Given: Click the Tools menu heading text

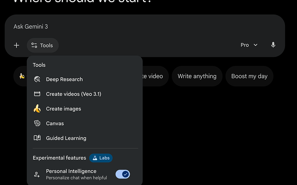Looking at the screenshot, I should click(39, 65).
